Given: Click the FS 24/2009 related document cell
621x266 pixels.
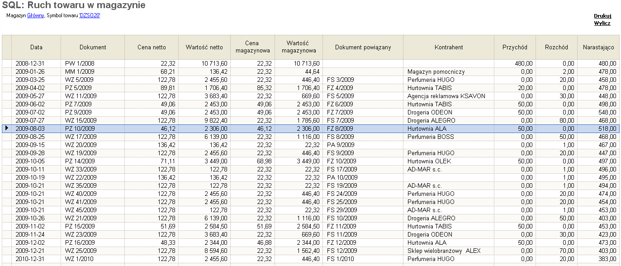Looking at the screenshot, I should click(x=363, y=194).
